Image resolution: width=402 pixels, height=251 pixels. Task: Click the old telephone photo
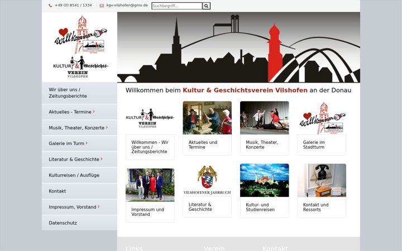(x=322, y=180)
